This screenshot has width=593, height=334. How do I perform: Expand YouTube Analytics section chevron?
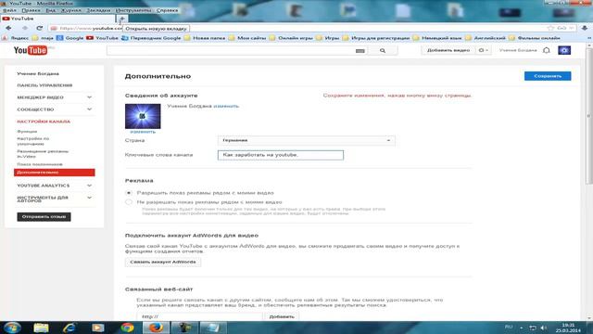coord(89,186)
